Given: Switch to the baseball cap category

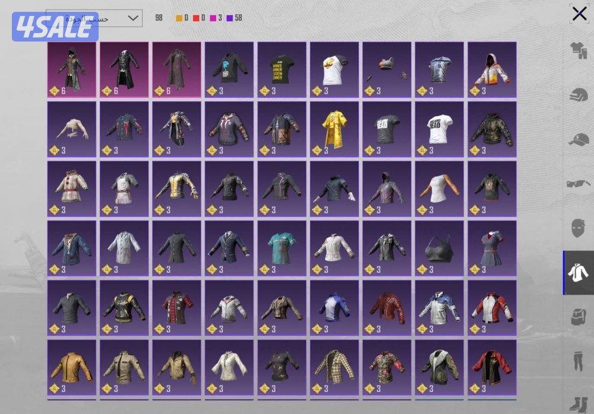Looking at the screenshot, I should (579, 141).
